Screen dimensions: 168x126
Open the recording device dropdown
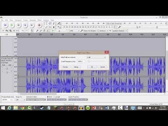pos(91,31)
